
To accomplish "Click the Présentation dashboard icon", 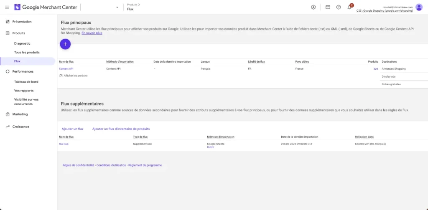I will pyautogui.click(x=8, y=22).
